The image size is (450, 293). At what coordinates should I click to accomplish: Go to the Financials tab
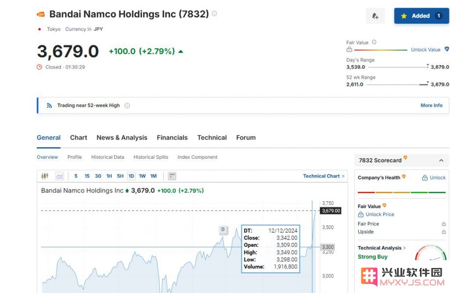click(172, 138)
